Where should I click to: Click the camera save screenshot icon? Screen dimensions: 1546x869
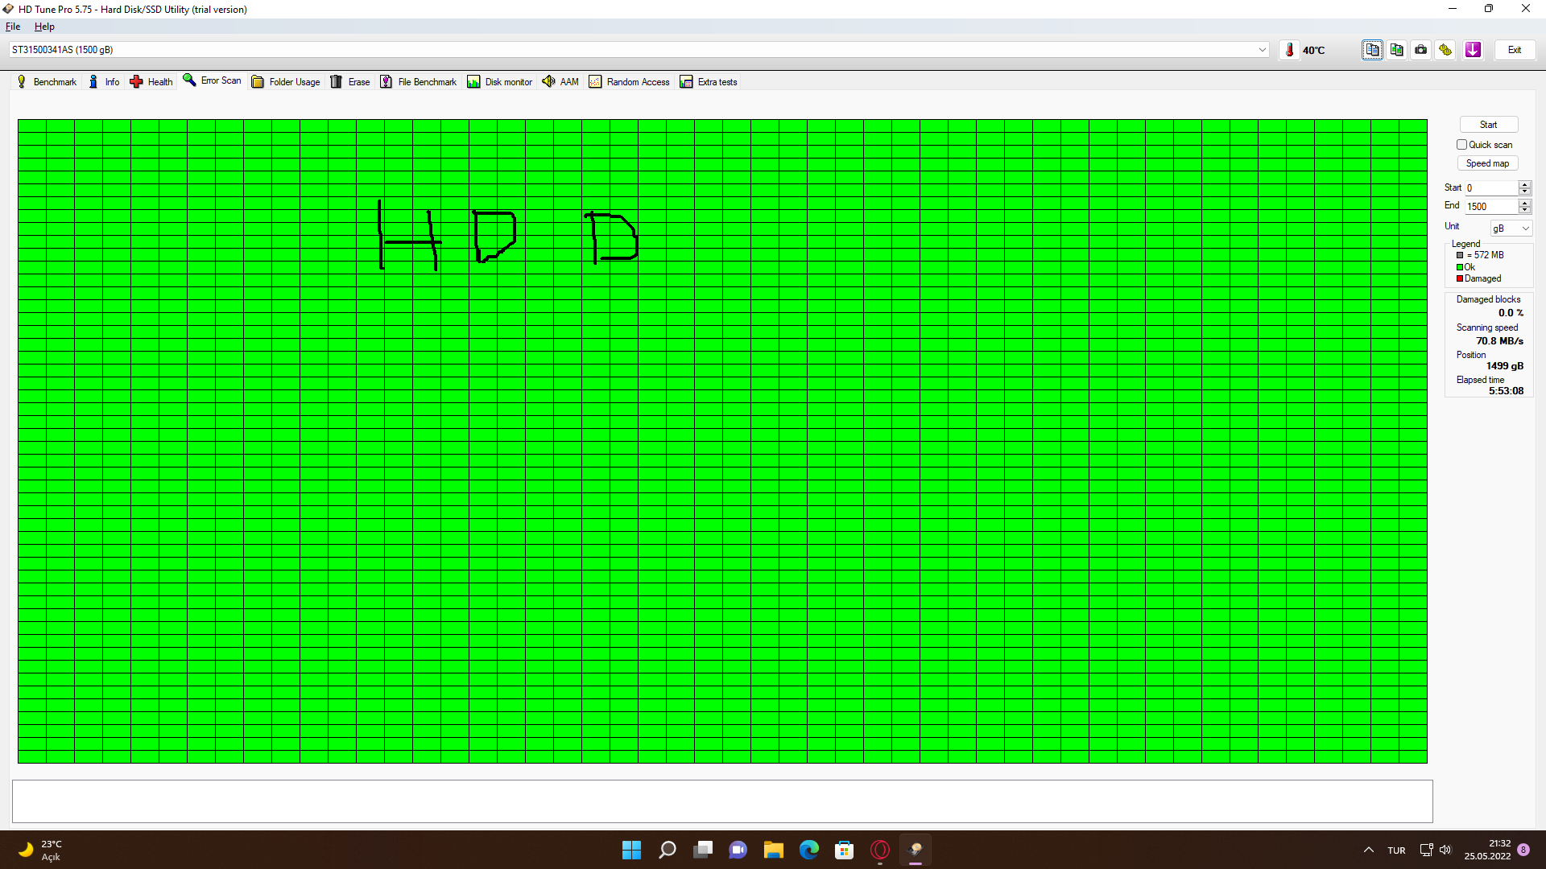(1421, 50)
